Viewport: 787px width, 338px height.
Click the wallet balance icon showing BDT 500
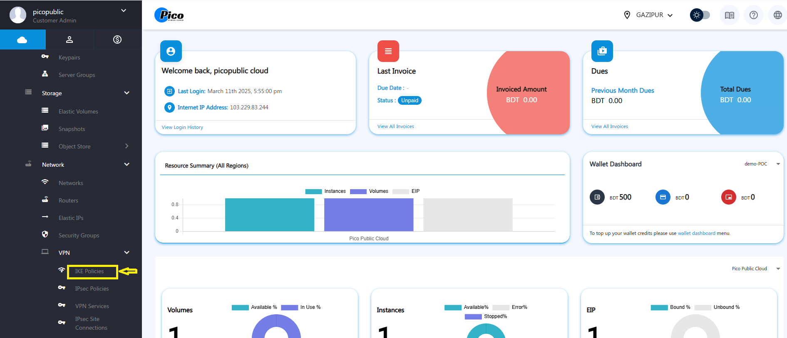(597, 197)
